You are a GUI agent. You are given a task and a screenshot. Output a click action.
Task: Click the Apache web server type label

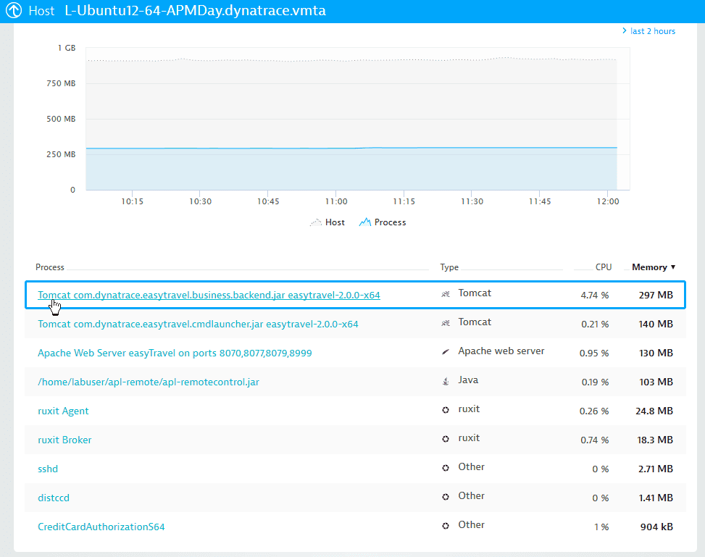[x=501, y=351]
